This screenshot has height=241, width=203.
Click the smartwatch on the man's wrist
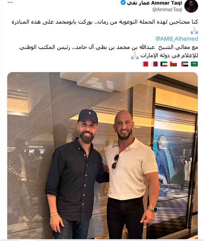[152, 209]
